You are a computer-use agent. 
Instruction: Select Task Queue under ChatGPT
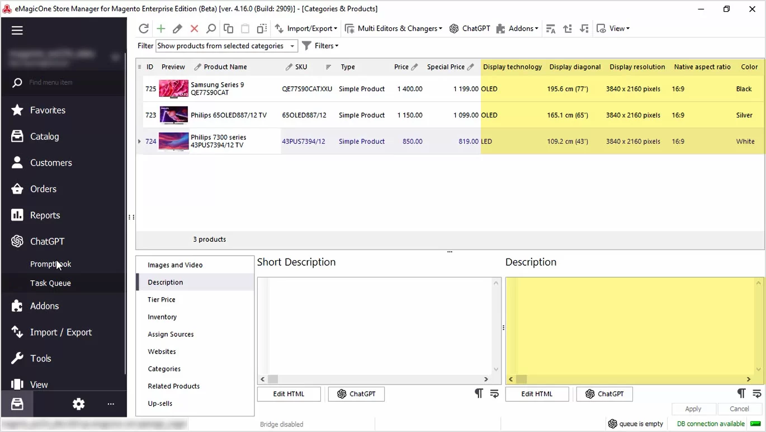pos(50,283)
